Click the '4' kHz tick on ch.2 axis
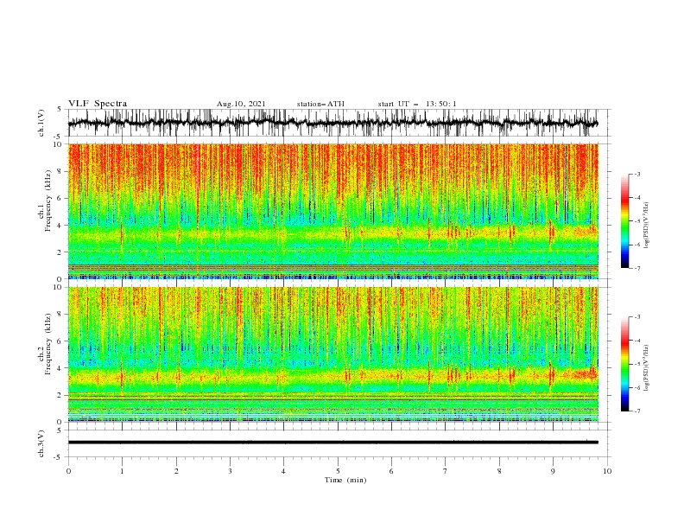This screenshot has height=529, width=684. pyautogui.click(x=60, y=368)
